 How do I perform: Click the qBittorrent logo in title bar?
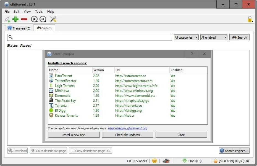coord(7,4)
